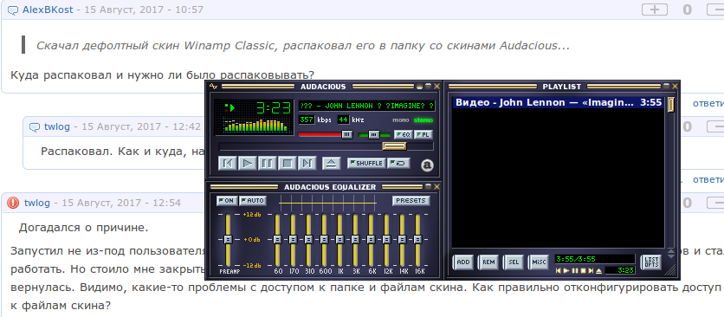This screenshot has width=724, height=317.
Task: Toggle the SHUFFLE button
Action: click(x=366, y=163)
